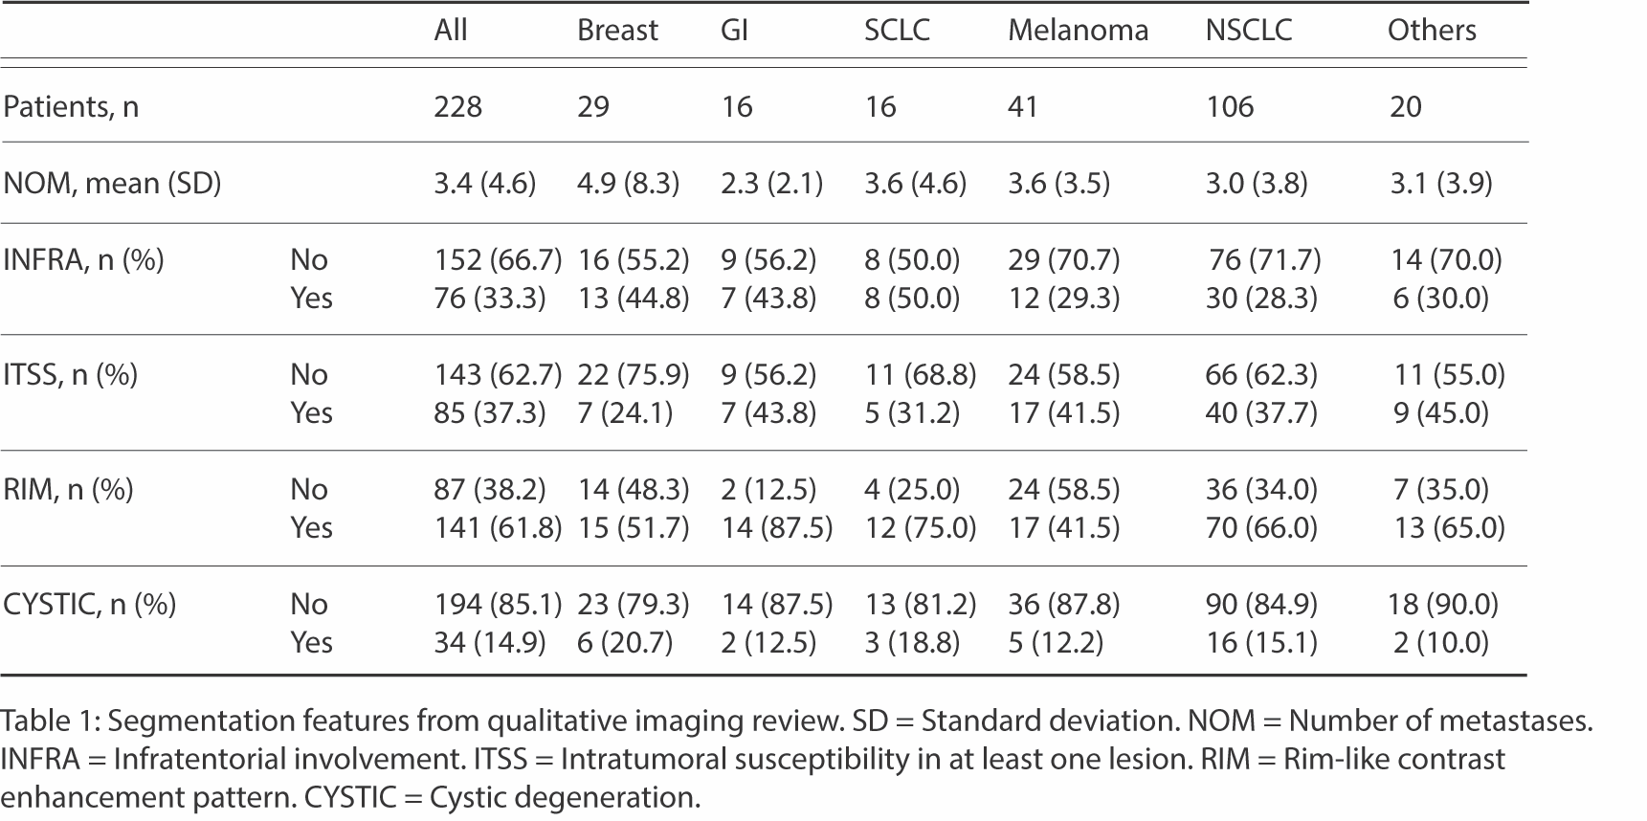Click the GI column header

734,31
